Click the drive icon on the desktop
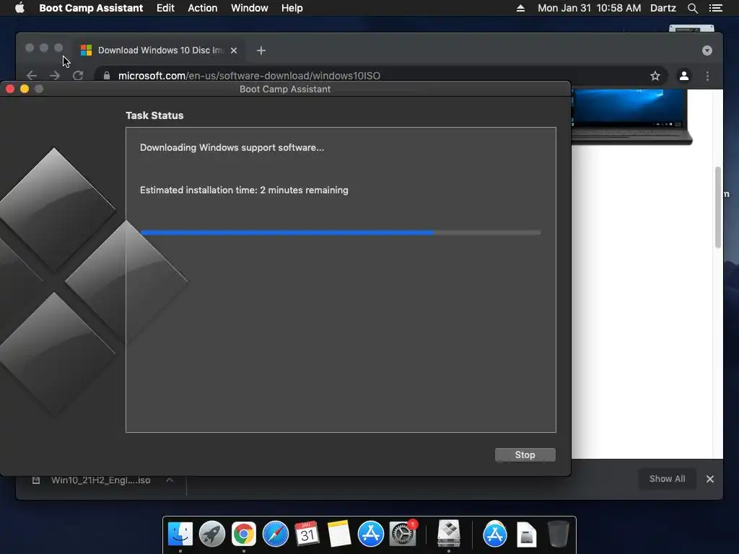 (691, 28)
